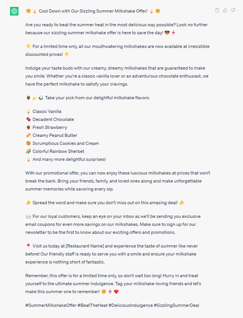Click the [Restaurant Name] placeholder text
Image resolution: width=243 pixels, height=318 pixels.
85,246
